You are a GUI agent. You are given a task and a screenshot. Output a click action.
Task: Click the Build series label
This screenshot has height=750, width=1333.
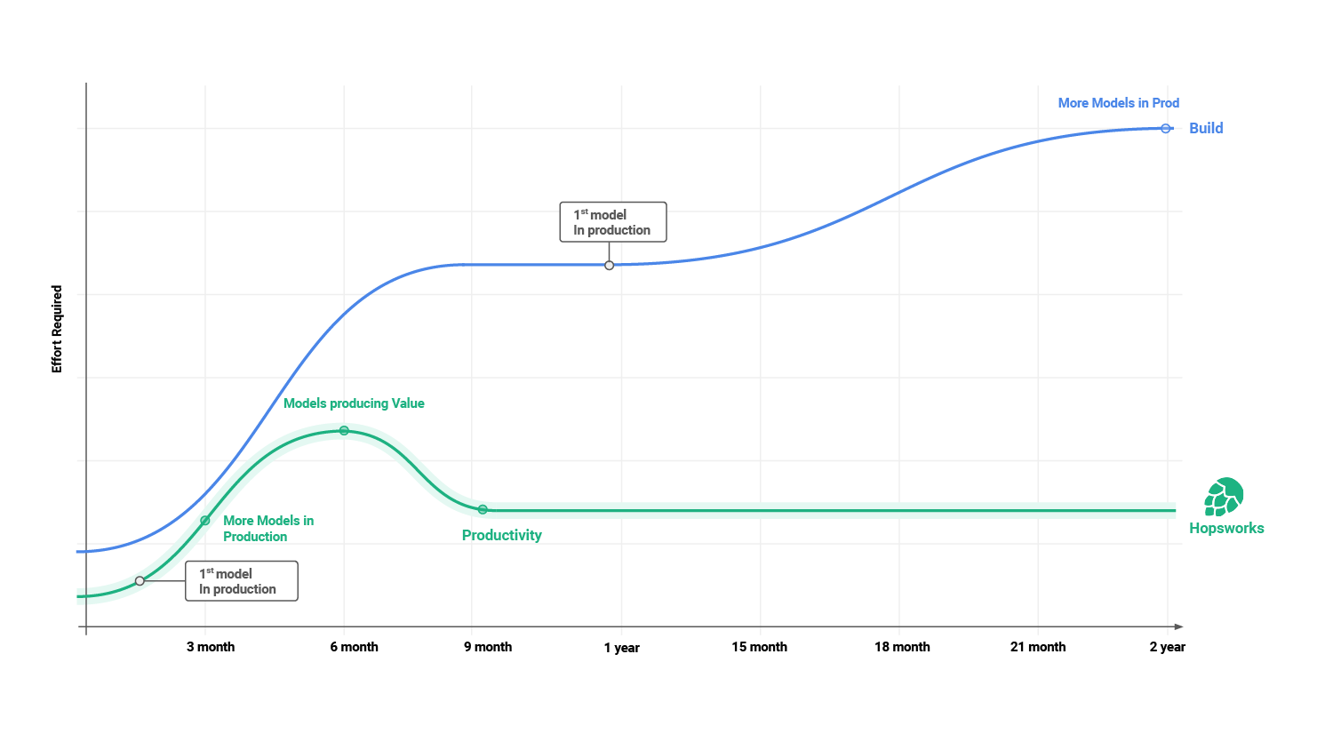1206,128
